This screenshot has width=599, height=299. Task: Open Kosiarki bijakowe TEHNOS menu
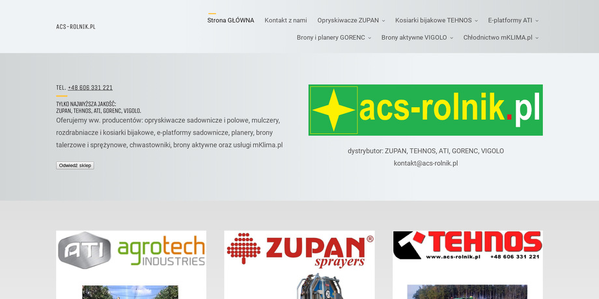[x=434, y=20]
